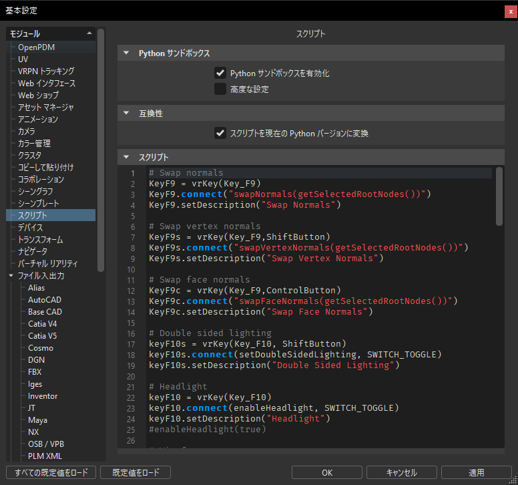Open Alias file import settings
This screenshot has height=485, width=518.
[x=36, y=288]
